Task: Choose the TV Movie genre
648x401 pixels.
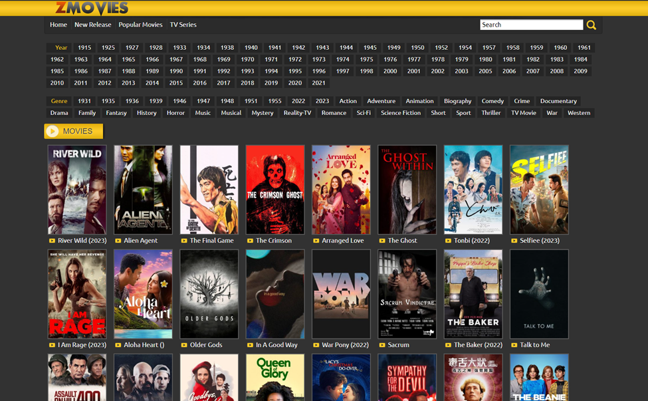Action: (x=524, y=113)
